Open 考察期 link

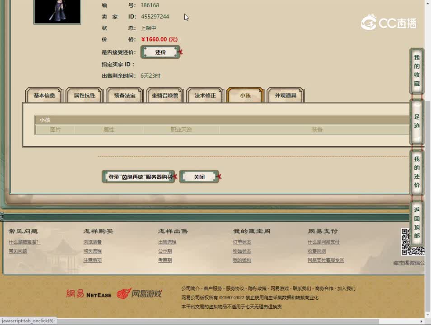click(165, 260)
